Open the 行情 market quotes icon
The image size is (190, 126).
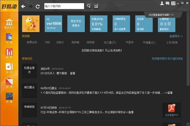[9, 98]
